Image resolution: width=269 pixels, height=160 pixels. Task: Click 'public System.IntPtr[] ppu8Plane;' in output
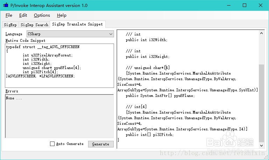[160, 96]
